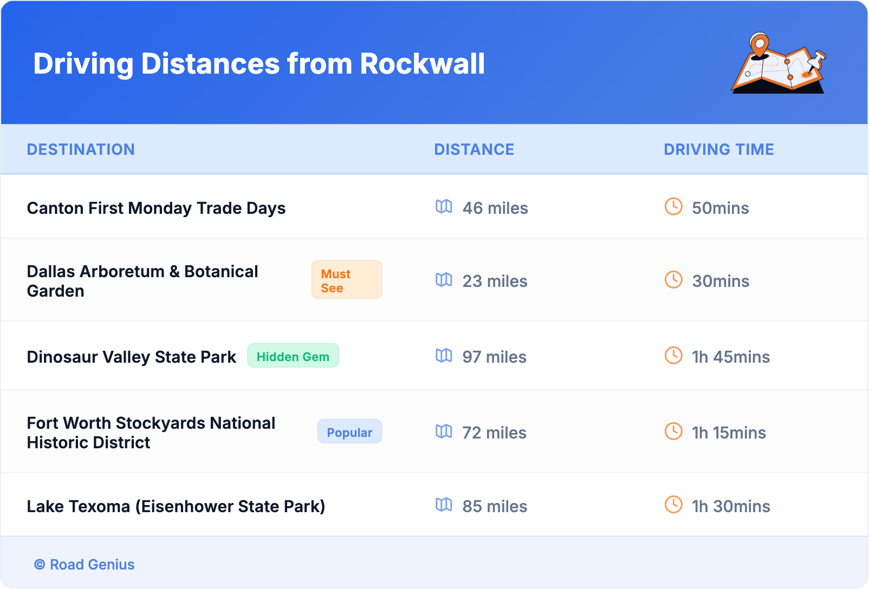The width and height of the screenshot is (869, 589).
Task: Select the Hidden Gem badge
Action: click(x=293, y=356)
